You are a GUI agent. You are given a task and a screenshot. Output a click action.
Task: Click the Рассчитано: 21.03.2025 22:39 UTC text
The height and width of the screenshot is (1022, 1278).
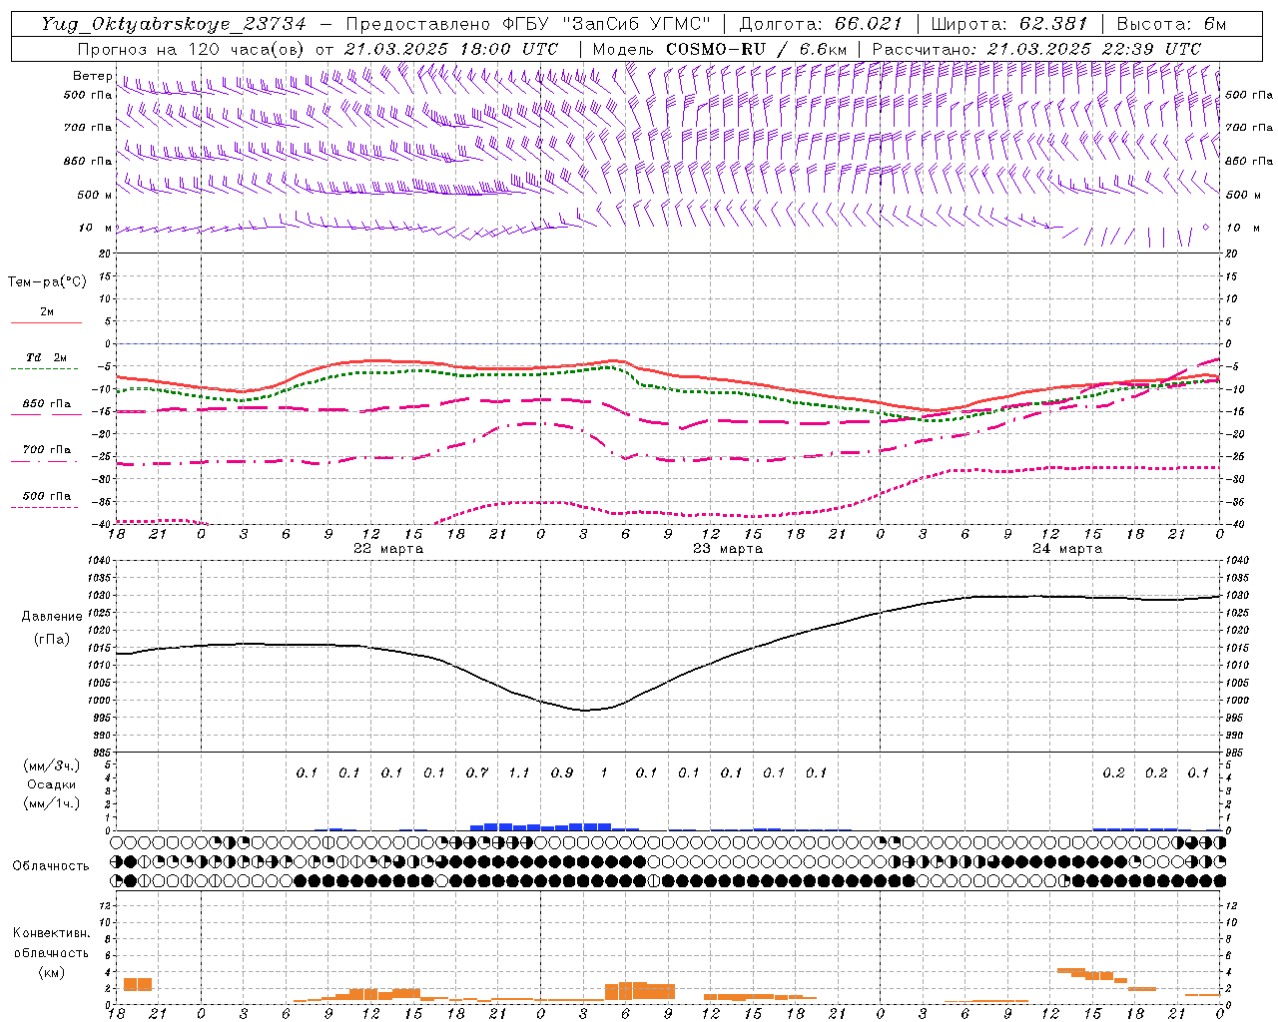pos(1036,49)
